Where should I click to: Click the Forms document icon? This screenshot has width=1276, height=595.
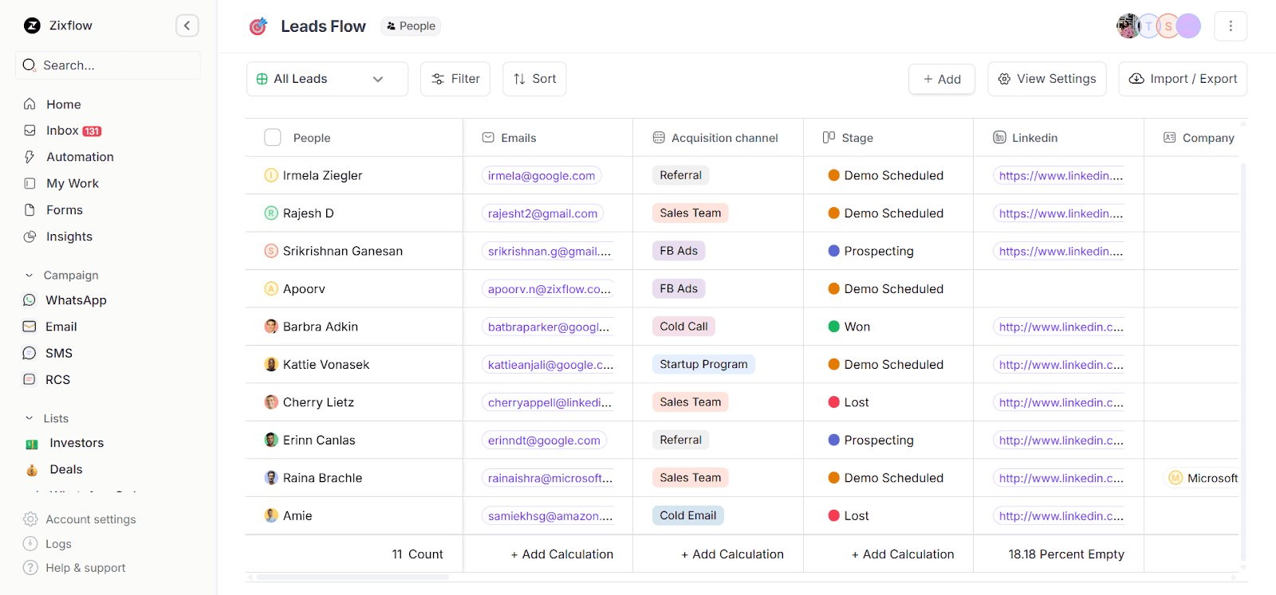tap(30, 209)
